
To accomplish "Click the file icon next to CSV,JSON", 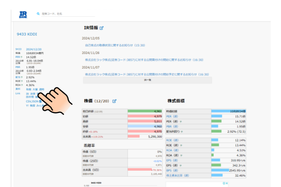I will 40,101.
